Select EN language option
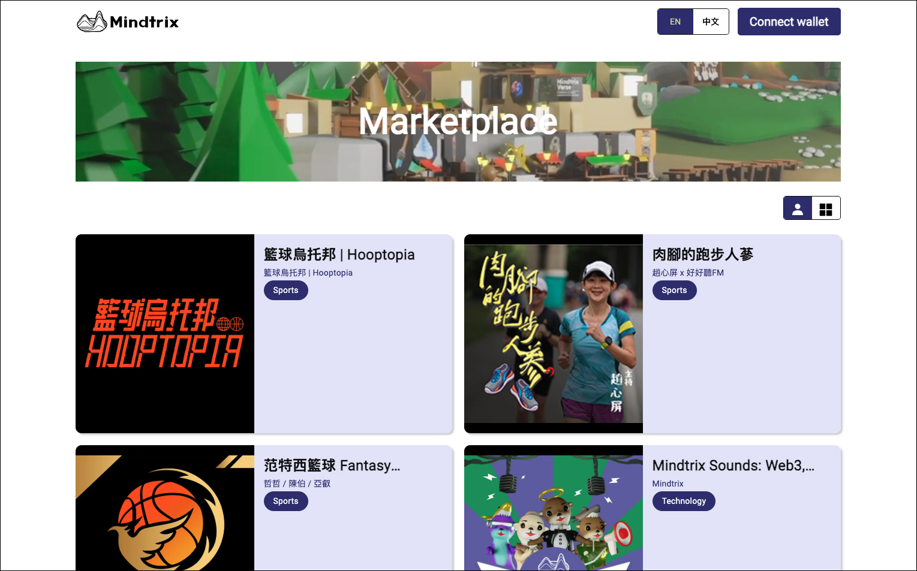The height and width of the screenshot is (571, 917). point(675,22)
